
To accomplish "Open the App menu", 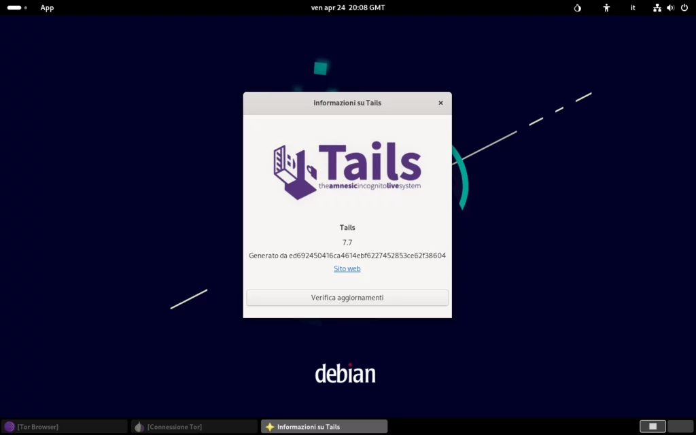I will [47, 7].
